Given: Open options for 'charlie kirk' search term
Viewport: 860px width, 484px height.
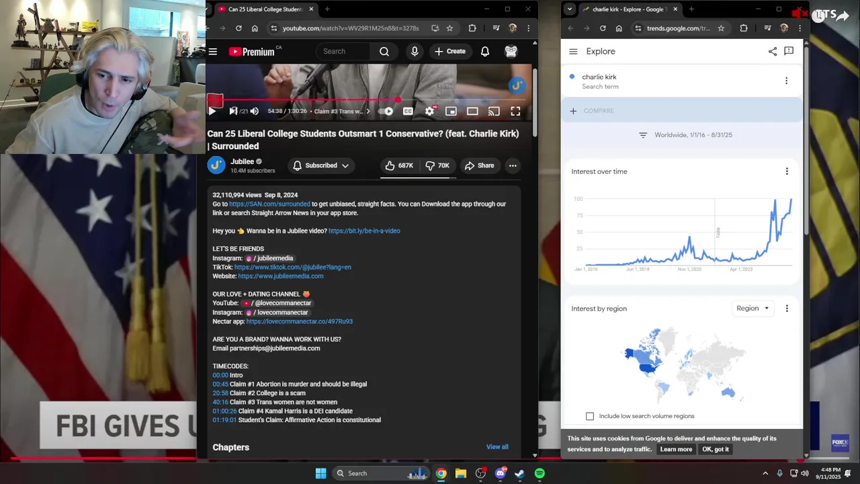Looking at the screenshot, I should click(x=786, y=81).
